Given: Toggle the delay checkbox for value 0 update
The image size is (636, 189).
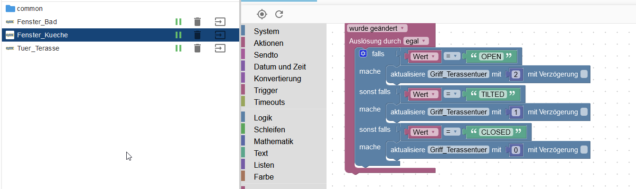Looking at the screenshot, I should coord(584,150).
